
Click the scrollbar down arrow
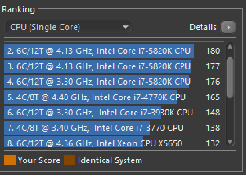pos(230,142)
